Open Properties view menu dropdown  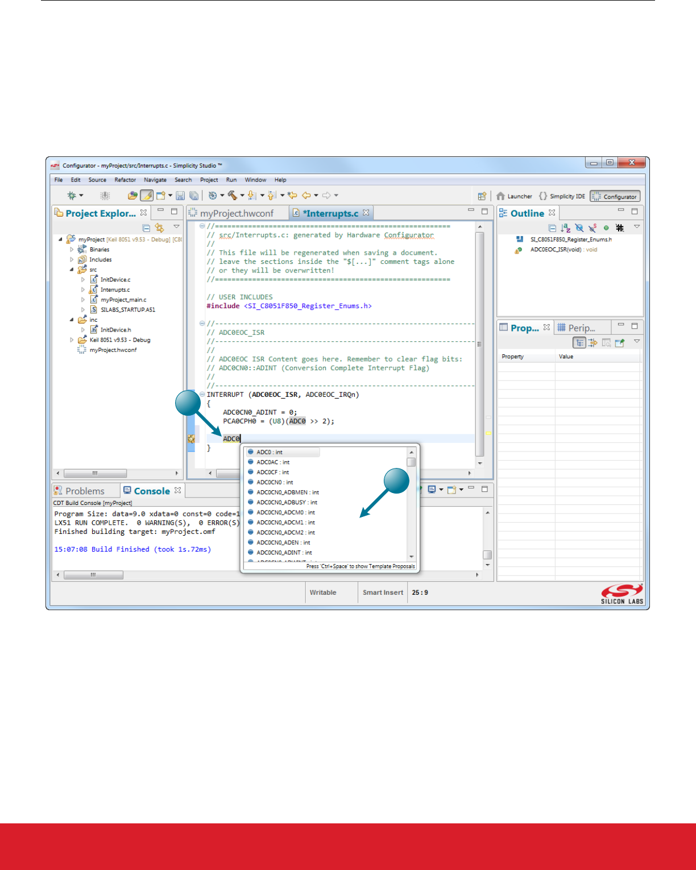click(637, 342)
